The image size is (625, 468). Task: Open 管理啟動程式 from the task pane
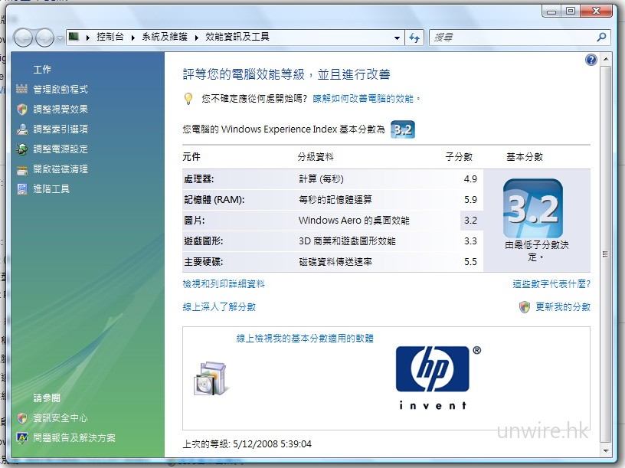click(61, 88)
